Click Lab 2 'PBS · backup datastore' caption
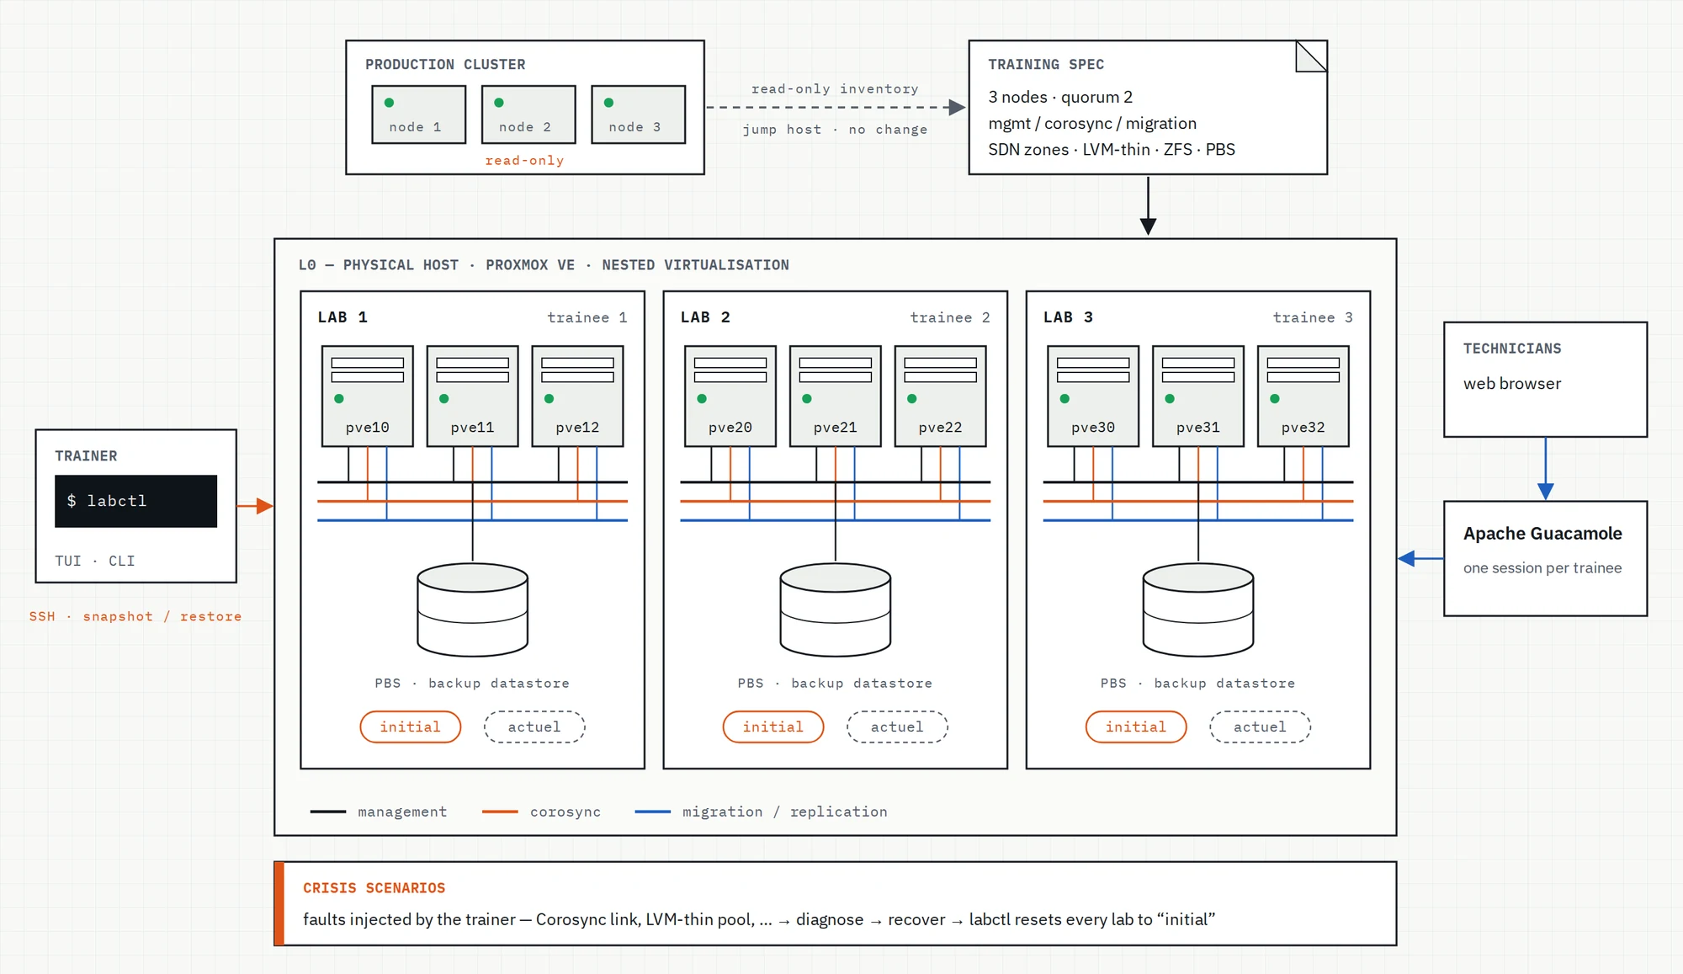This screenshot has height=974, width=1683. (835, 684)
